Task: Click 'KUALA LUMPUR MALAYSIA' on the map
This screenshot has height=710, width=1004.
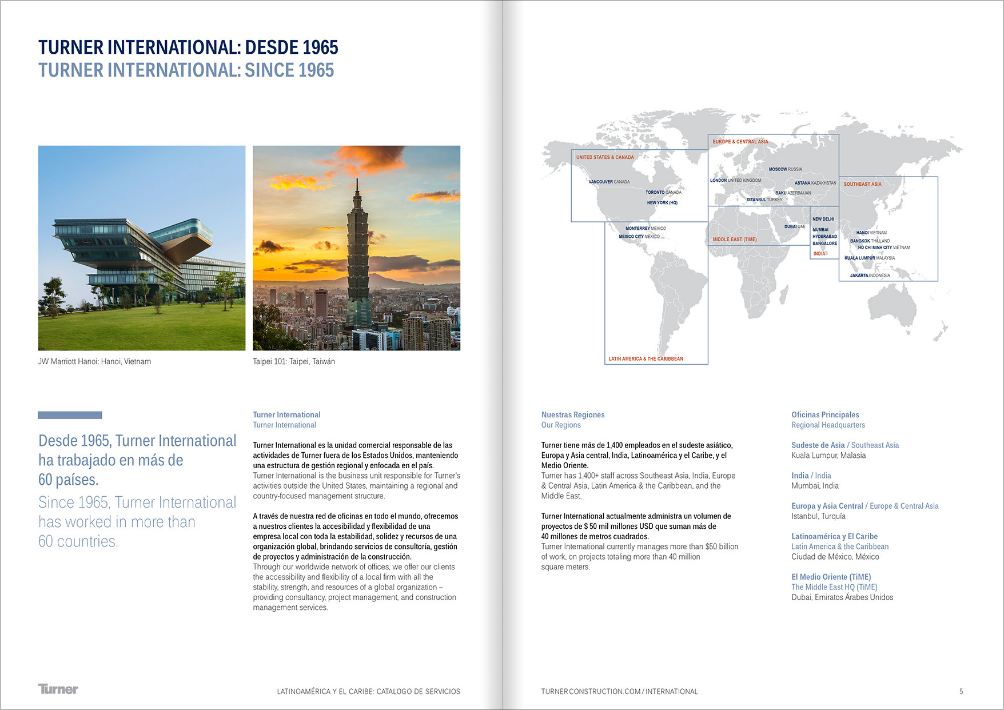Action: 870,258
